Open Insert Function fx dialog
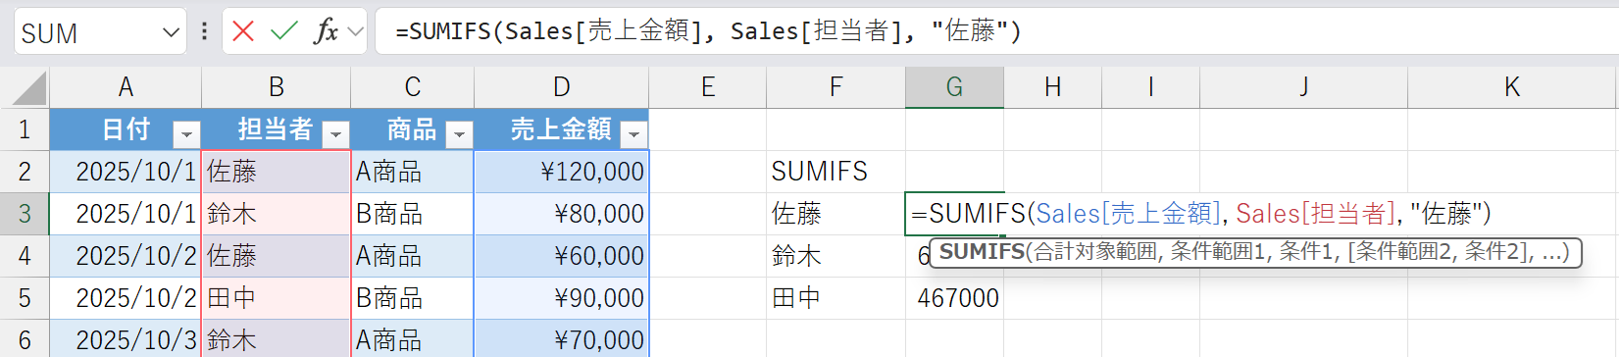1619x357 pixels. pyautogui.click(x=326, y=31)
